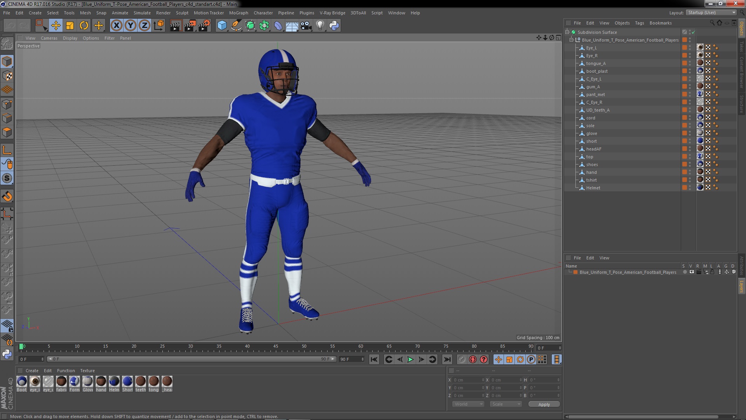
Task: Add a deformer from toolbar
Action: [x=278, y=26]
